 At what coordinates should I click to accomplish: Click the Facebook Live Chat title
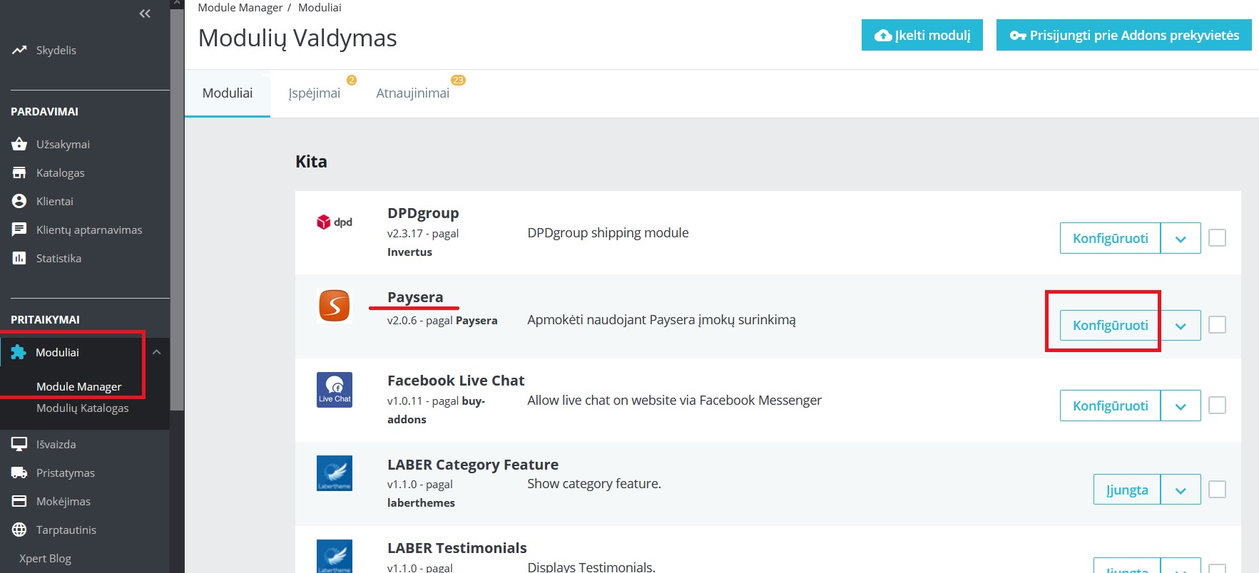click(456, 381)
